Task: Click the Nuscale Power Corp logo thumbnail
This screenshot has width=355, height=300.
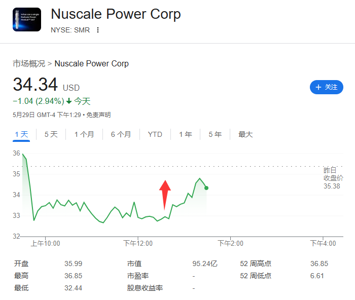Action: click(x=27, y=19)
